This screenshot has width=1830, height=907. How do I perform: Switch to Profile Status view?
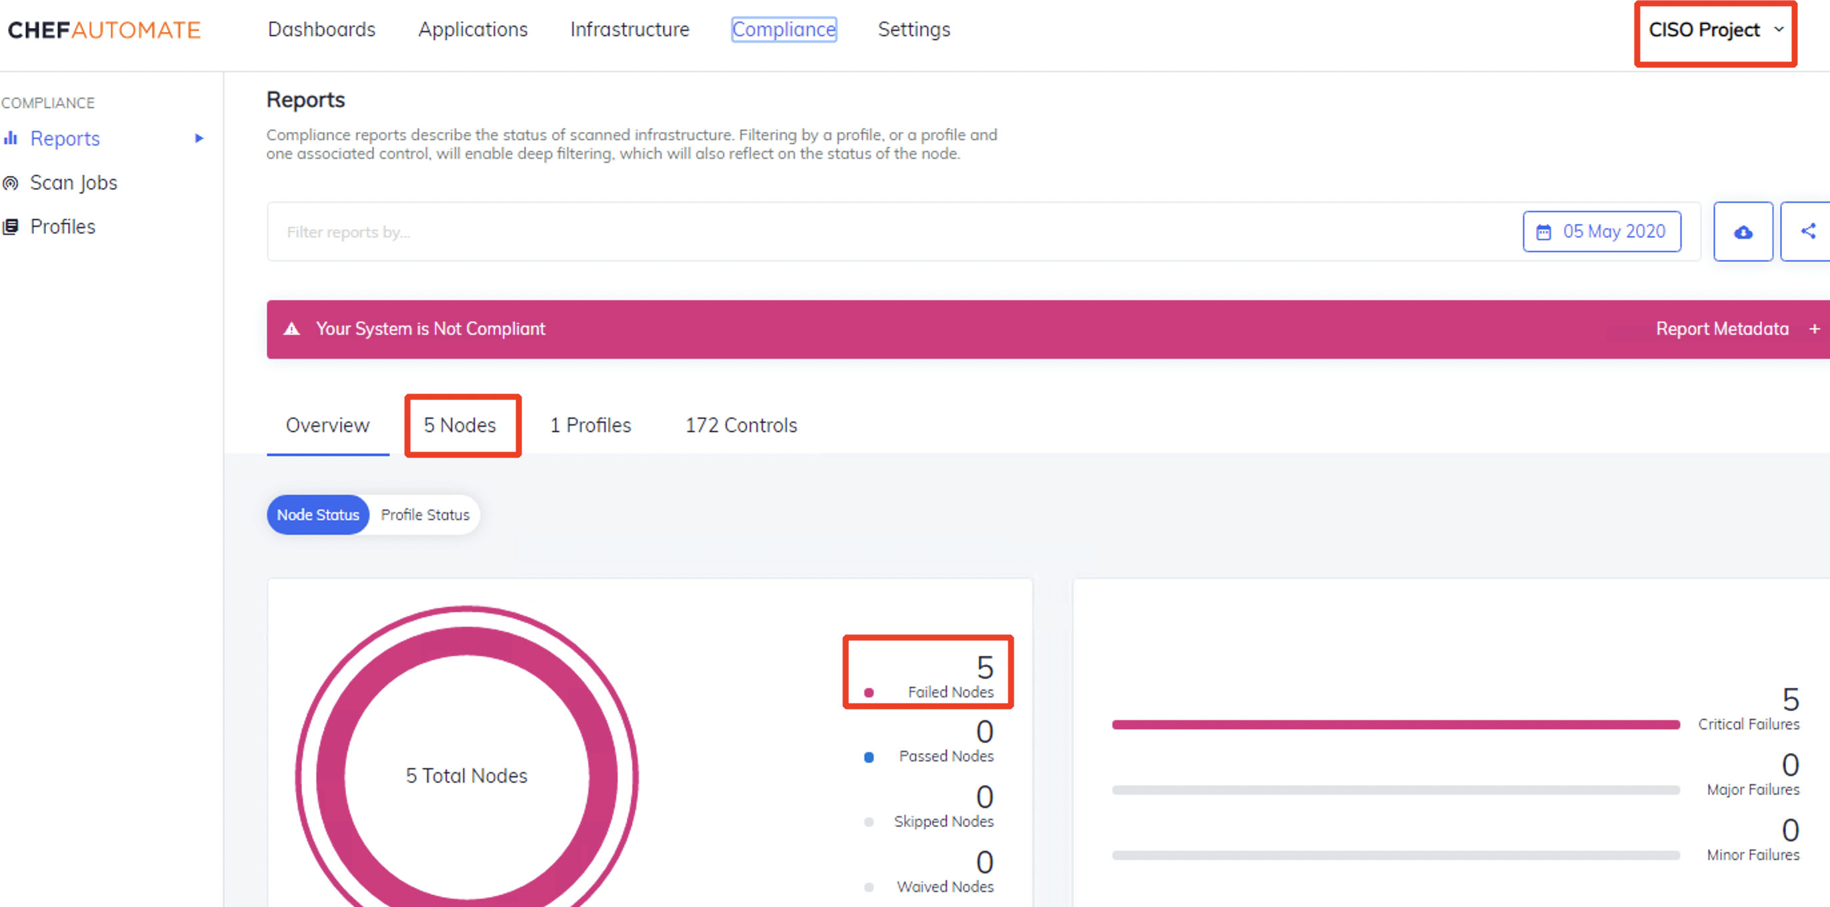425,515
